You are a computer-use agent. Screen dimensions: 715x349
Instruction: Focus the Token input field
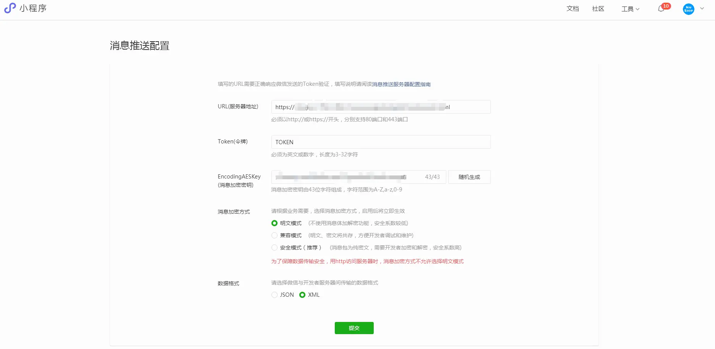point(381,142)
